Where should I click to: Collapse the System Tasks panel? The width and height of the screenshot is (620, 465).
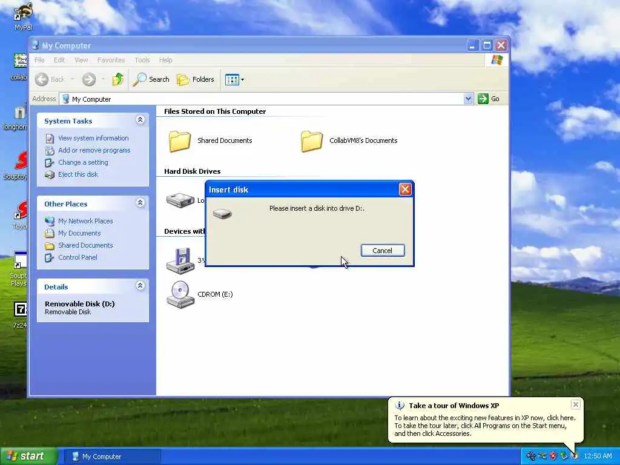140,120
